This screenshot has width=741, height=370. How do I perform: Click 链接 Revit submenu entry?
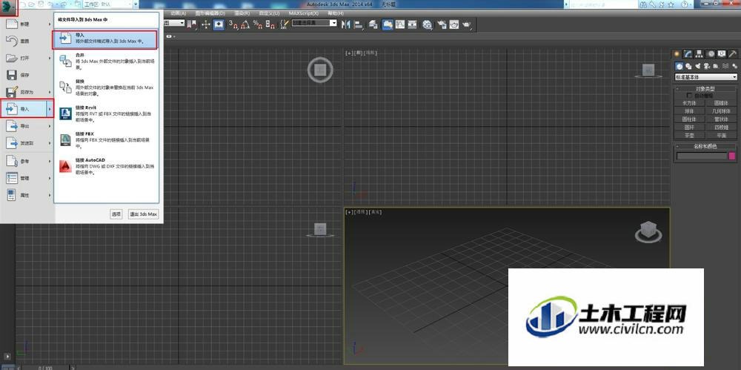coord(106,114)
